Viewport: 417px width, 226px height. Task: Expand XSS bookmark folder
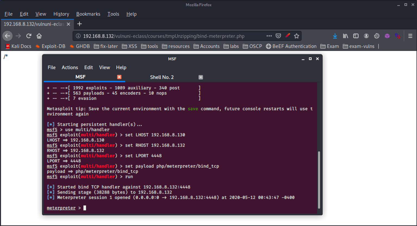pos(129,46)
